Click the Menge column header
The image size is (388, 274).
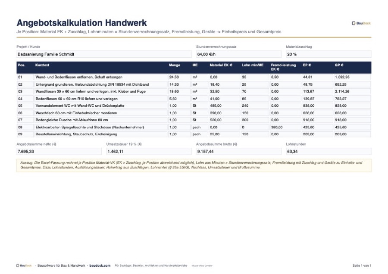[x=175, y=65]
